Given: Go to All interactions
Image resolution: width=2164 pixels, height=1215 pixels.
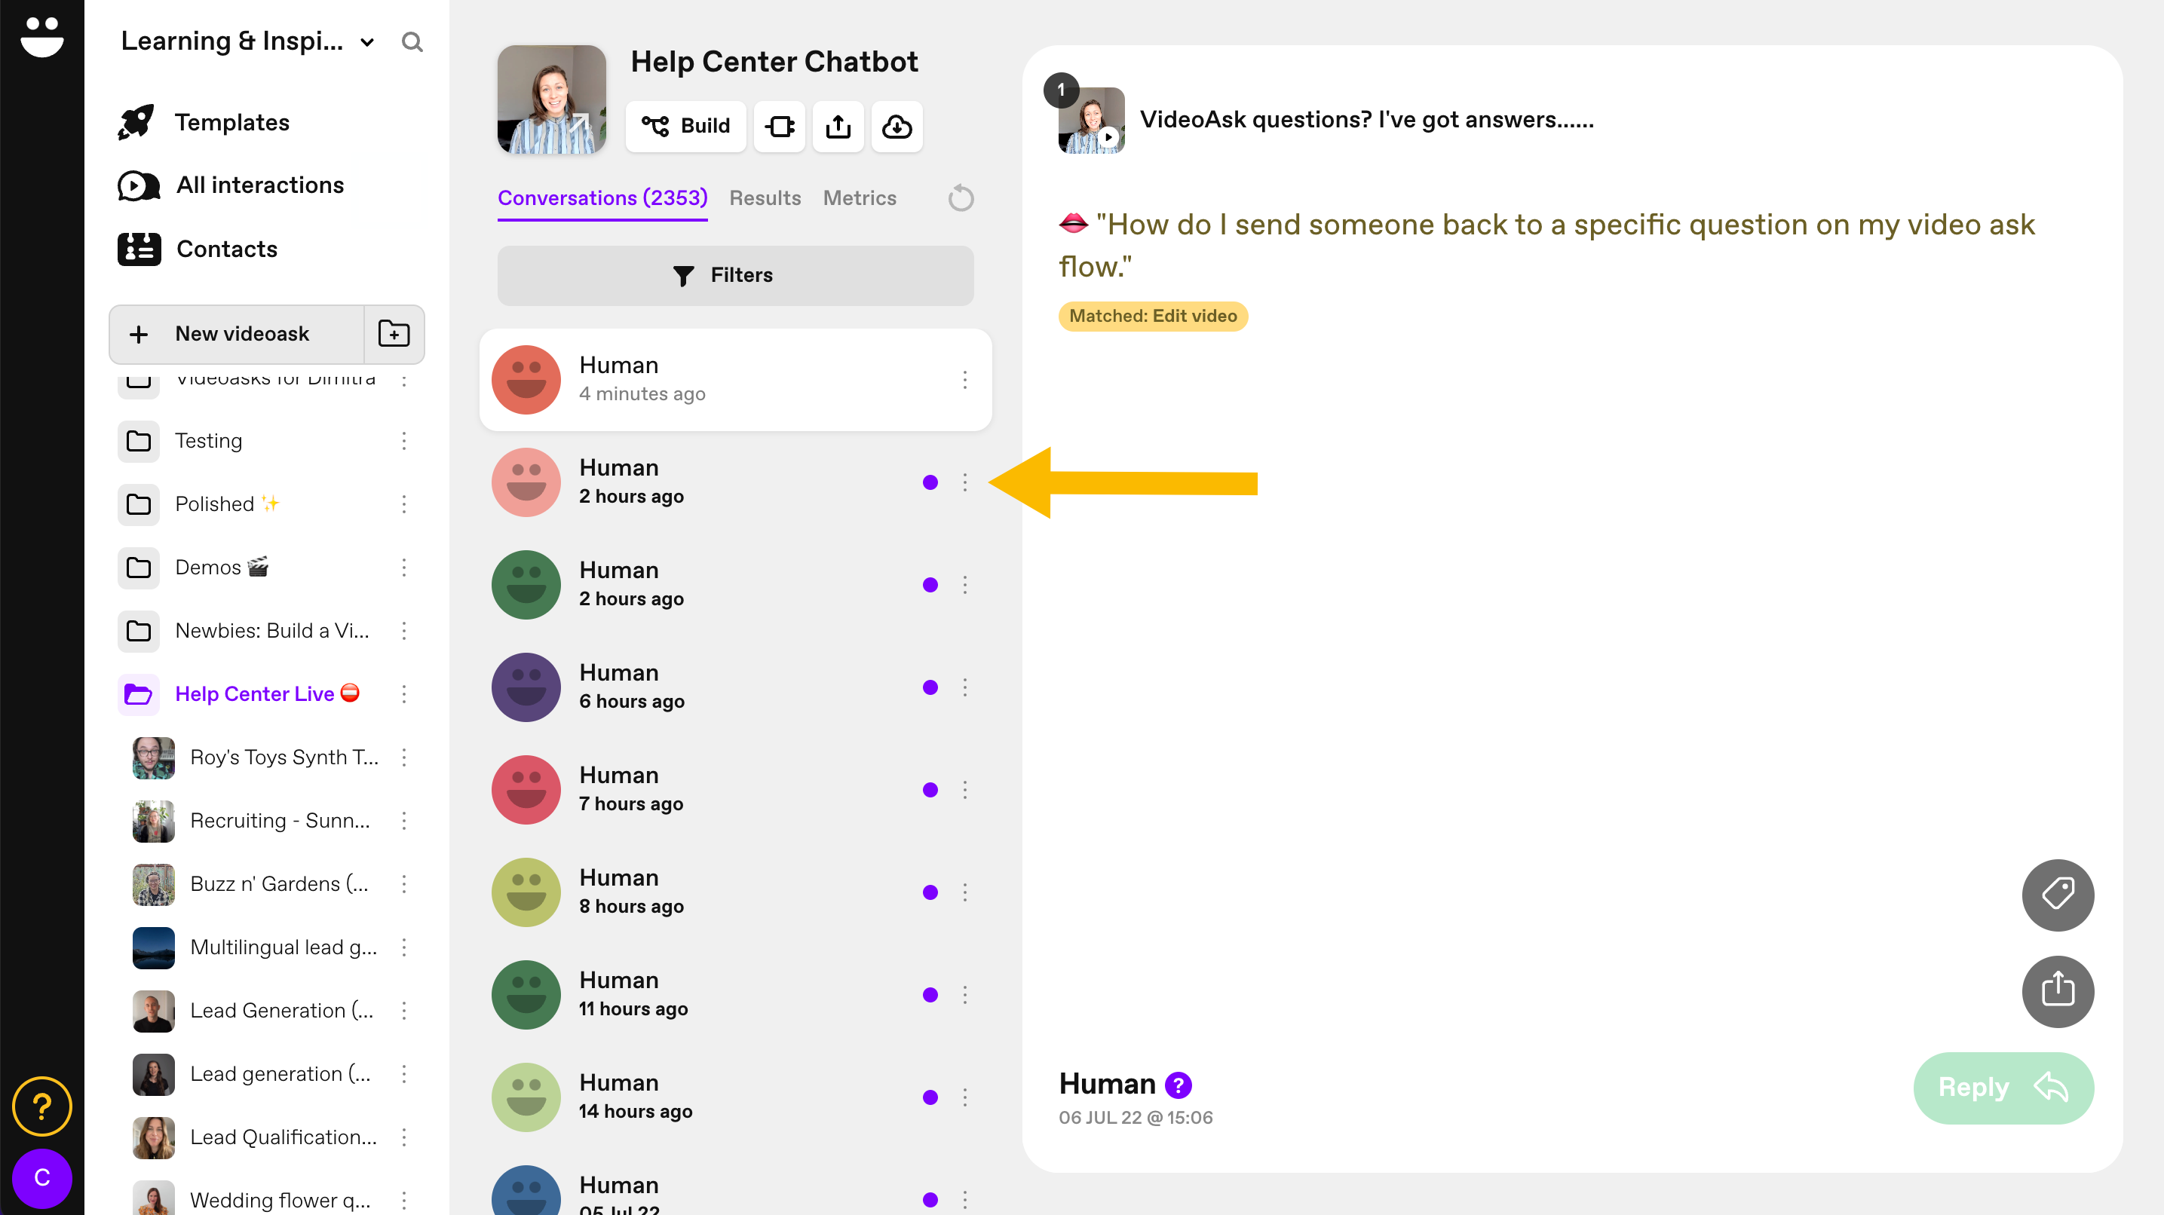Looking at the screenshot, I should click(x=232, y=185).
